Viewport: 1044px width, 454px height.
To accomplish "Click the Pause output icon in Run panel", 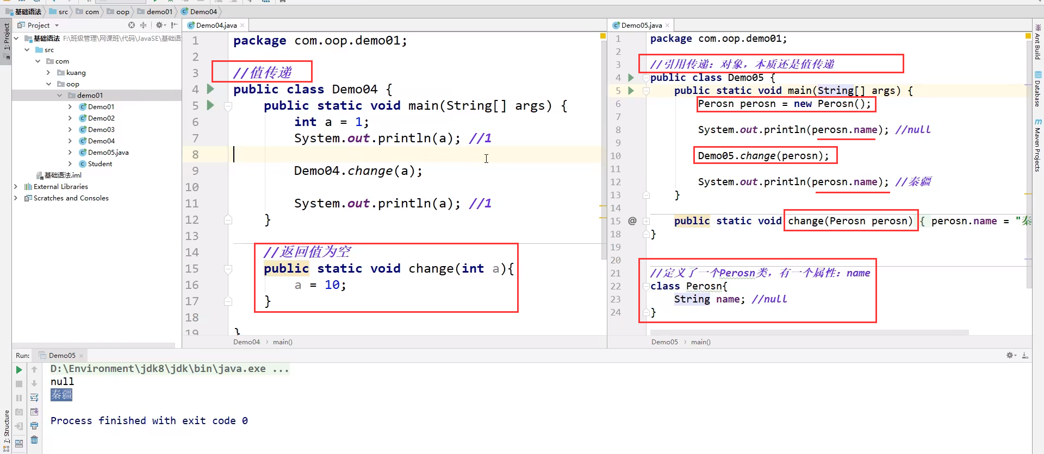I will coord(19,398).
